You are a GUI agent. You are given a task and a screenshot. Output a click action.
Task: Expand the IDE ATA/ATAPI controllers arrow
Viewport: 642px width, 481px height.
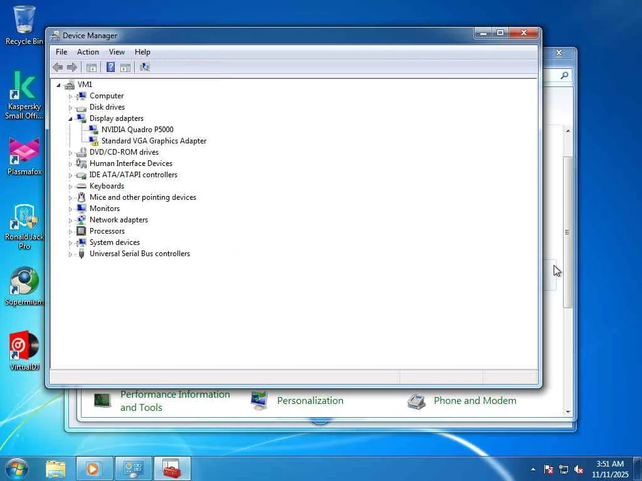pos(70,175)
